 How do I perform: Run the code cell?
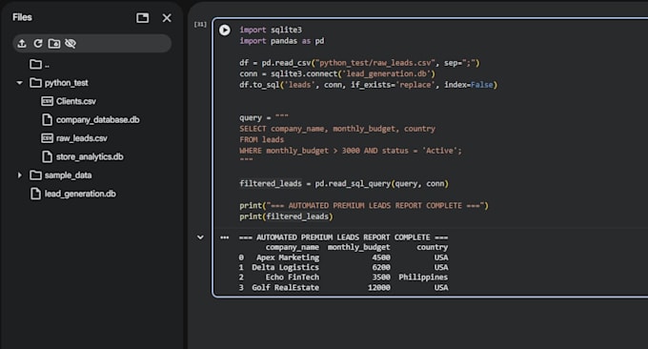(x=225, y=30)
